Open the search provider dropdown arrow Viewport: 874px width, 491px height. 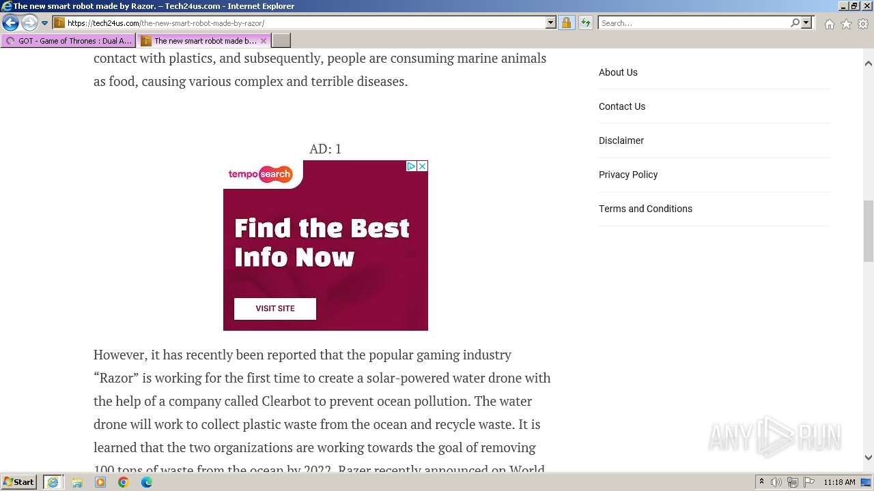click(x=806, y=23)
